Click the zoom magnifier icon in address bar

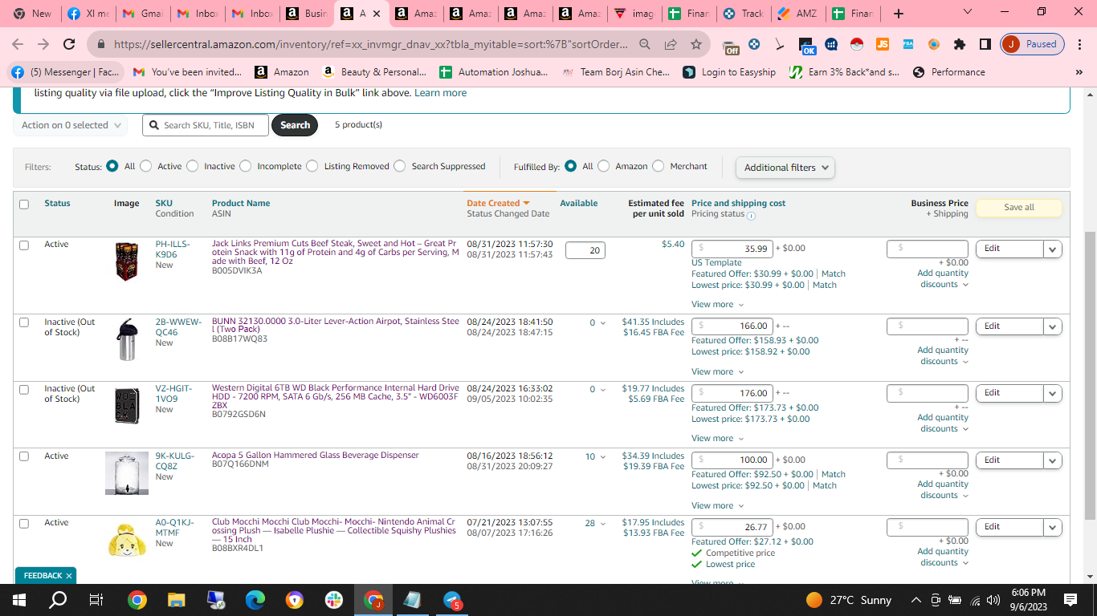[645, 45]
